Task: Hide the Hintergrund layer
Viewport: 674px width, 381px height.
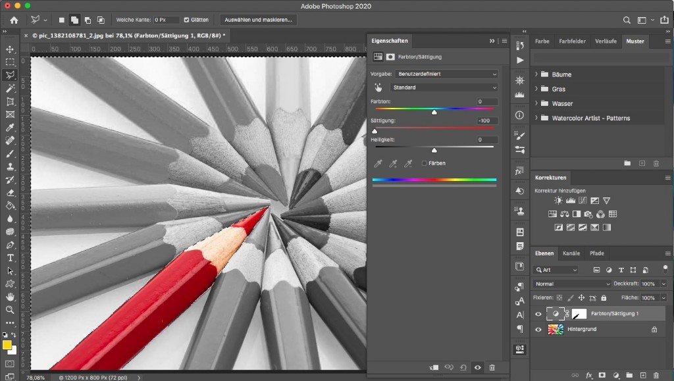Action: 538,329
